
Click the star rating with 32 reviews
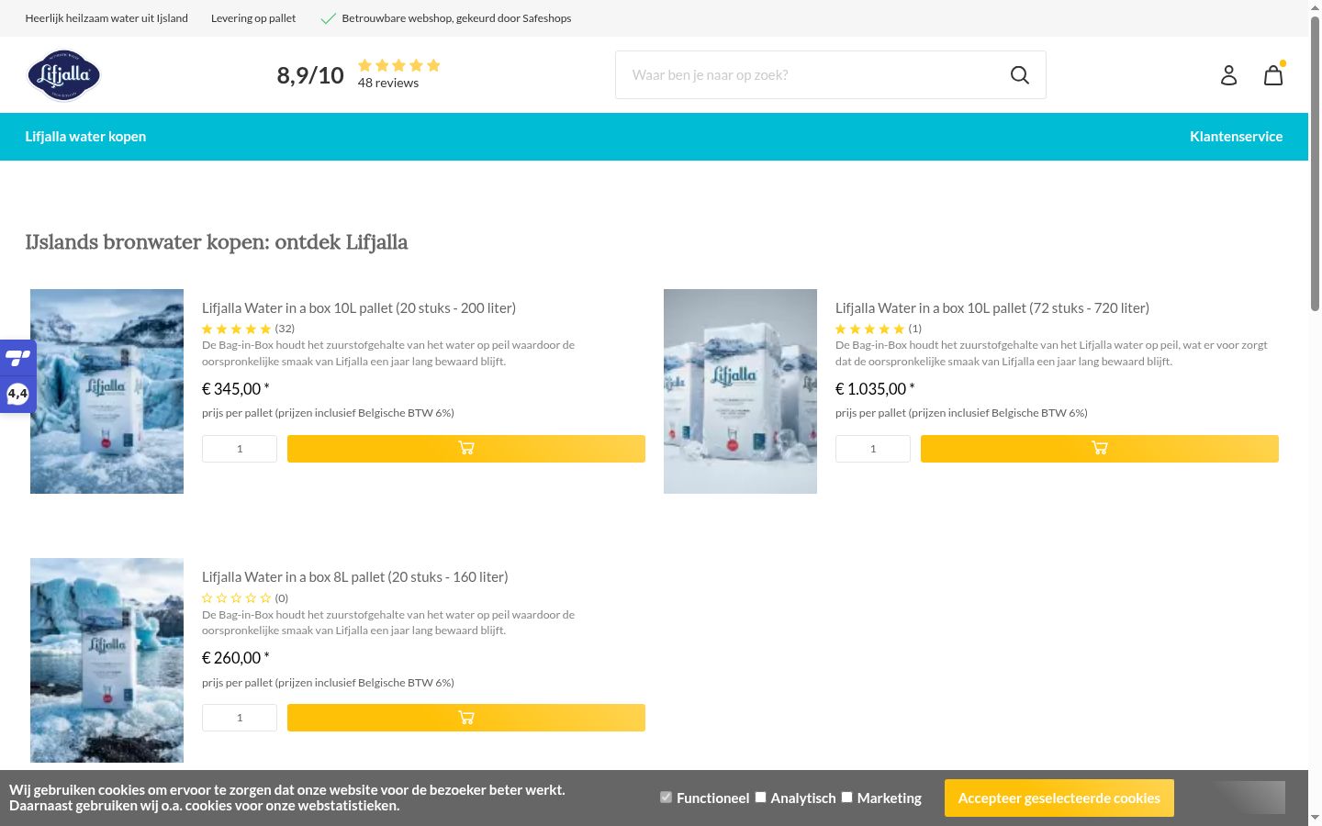(236, 329)
